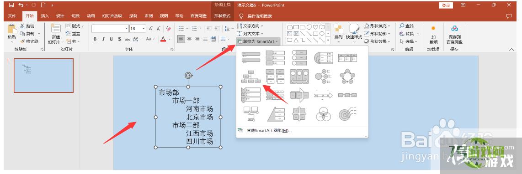
Task: Toggle justify text alignment
Action: pyautogui.click(x=205, y=39)
